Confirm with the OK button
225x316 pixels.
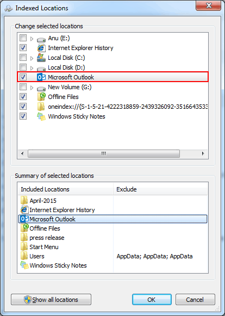[152, 300]
